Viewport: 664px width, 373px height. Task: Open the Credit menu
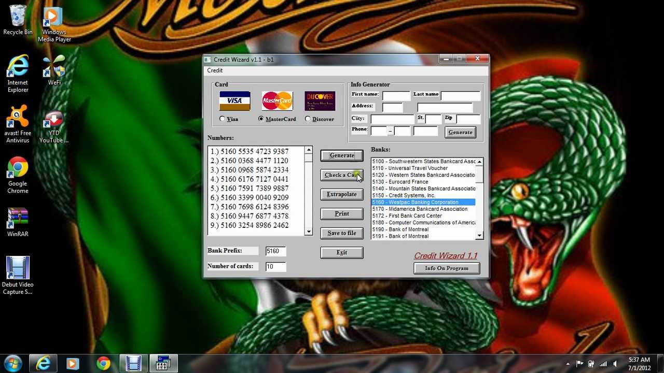click(x=215, y=70)
